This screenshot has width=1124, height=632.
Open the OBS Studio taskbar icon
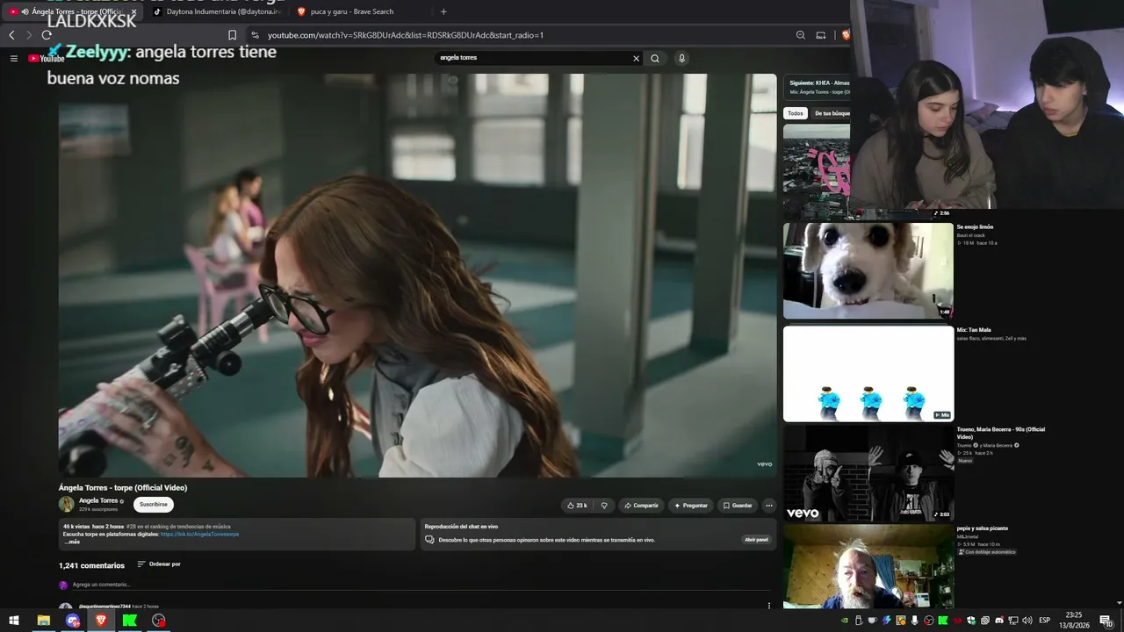coord(158,621)
